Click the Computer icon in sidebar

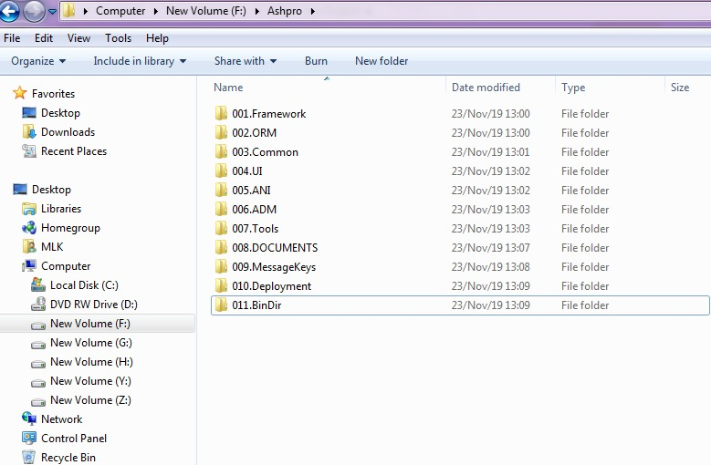[28, 265]
